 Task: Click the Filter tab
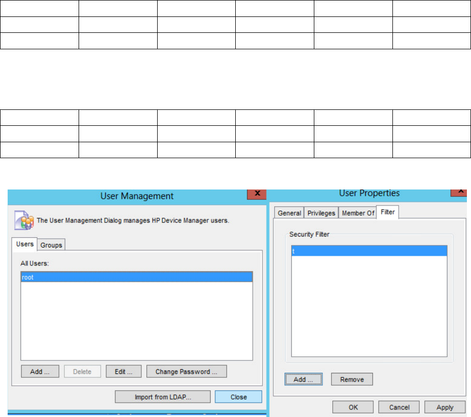pos(388,212)
